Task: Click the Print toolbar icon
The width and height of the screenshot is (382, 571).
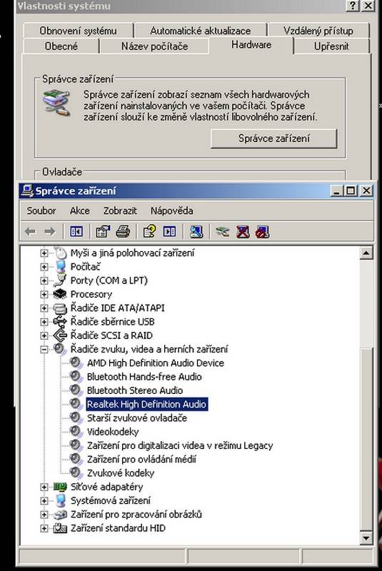Action: (x=123, y=231)
